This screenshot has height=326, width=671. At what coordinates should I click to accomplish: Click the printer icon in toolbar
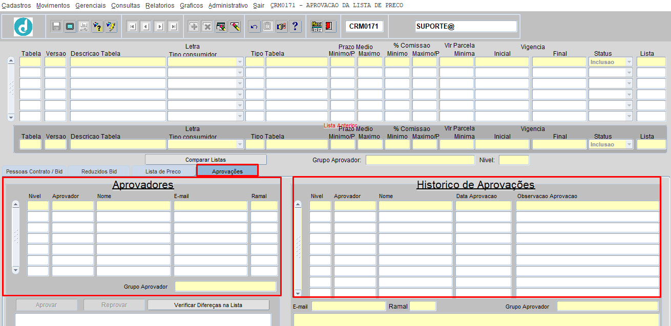(x=83, y=26)
